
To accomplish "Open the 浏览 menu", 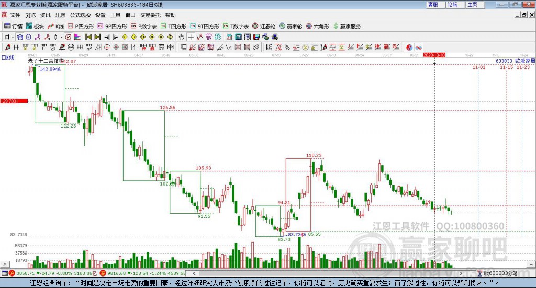I will coord(30,15).
